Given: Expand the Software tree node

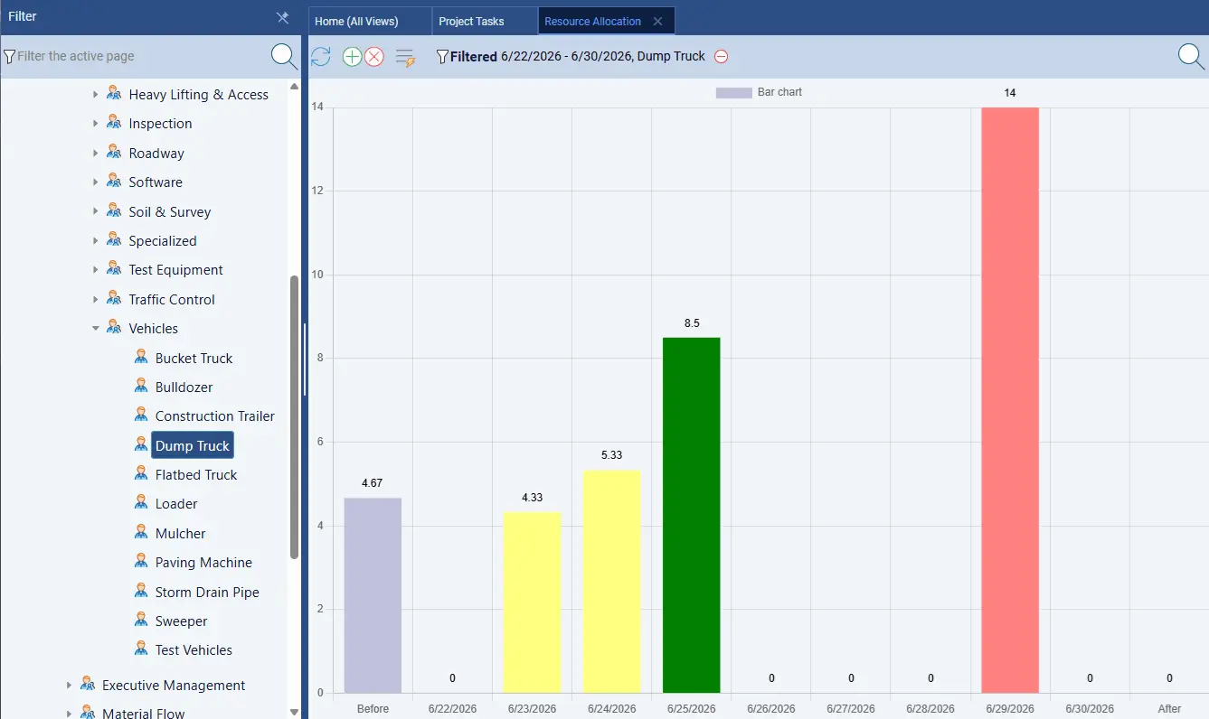Looking at the screenshot, I should pos(95,182).
